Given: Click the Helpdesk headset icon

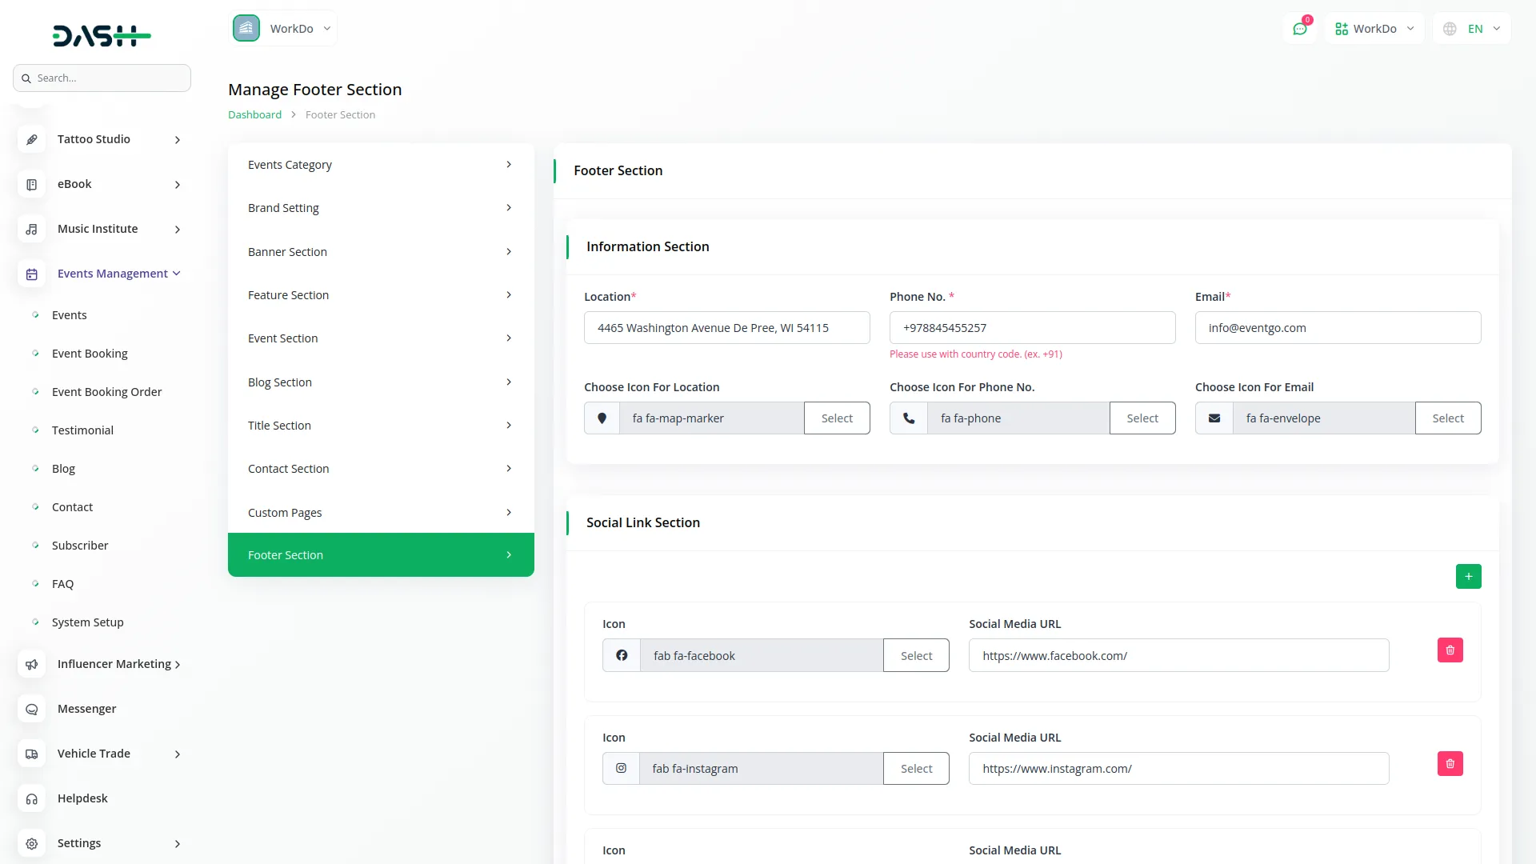Looking at the screenshot, I should [32, 798].
